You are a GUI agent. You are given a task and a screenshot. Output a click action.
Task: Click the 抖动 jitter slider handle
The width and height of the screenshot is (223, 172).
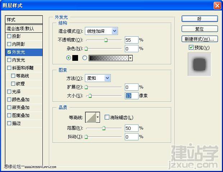[86, 137]
